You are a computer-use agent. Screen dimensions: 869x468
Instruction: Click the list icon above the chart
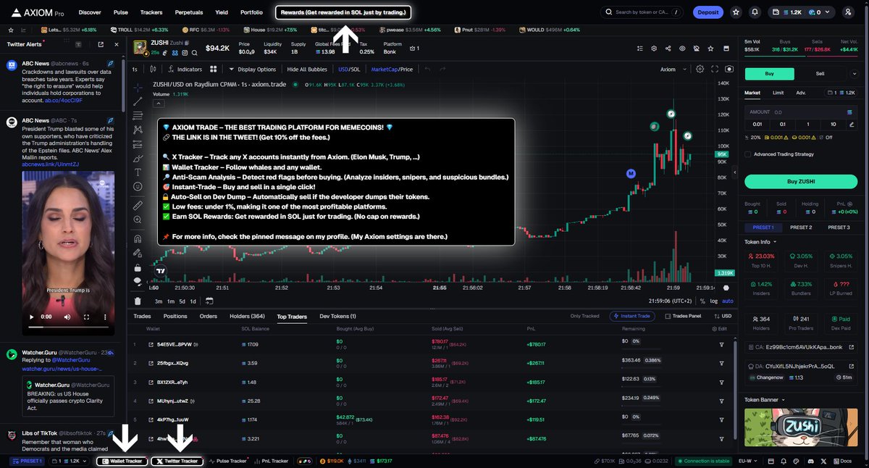pos(639,48)
